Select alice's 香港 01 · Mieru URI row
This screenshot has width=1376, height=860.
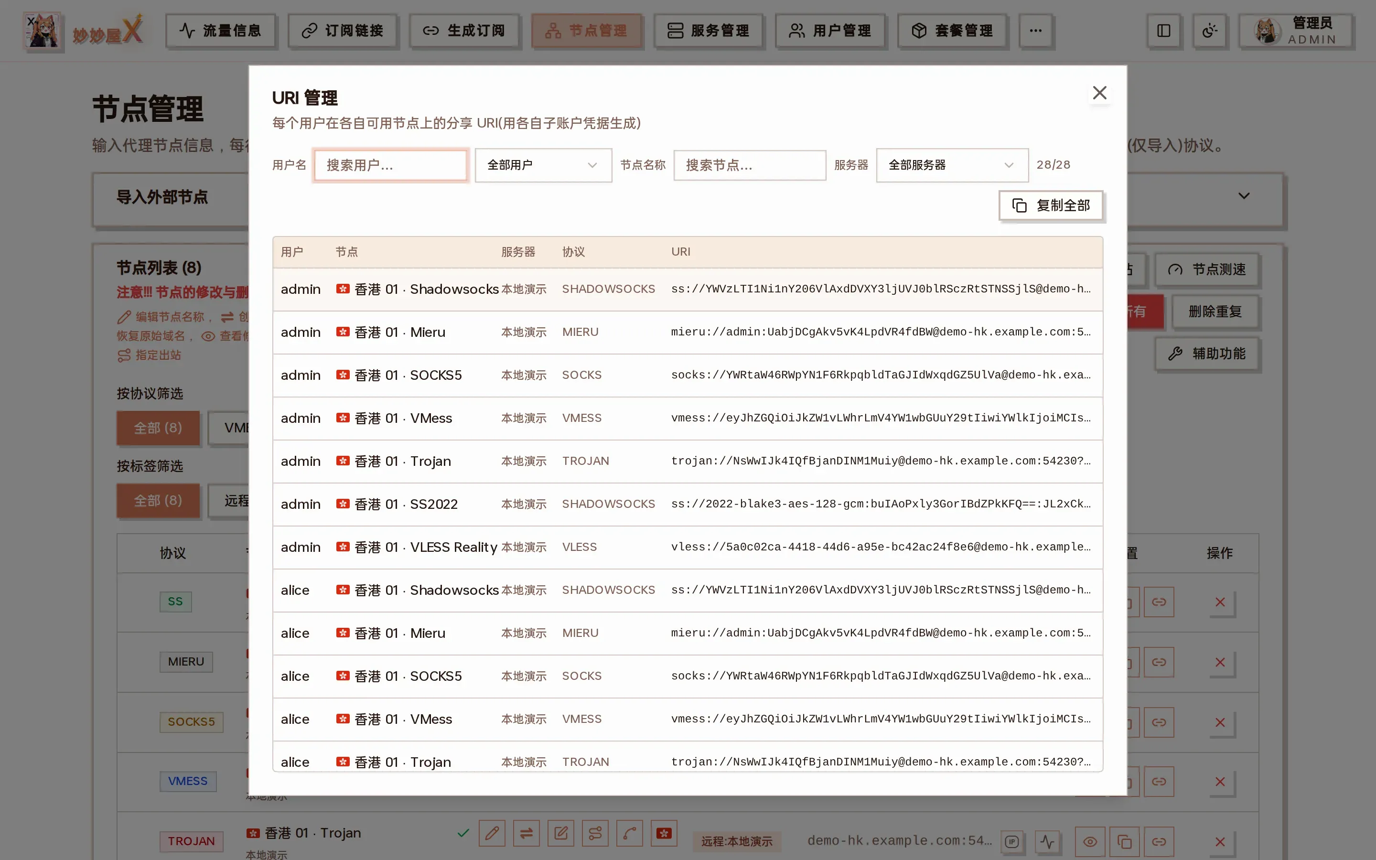pyautogui.click(x=688, y=634)
